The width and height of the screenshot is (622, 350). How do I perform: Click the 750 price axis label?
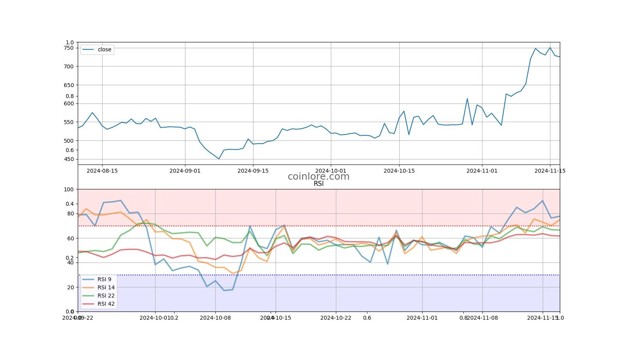tap(68, 48)
